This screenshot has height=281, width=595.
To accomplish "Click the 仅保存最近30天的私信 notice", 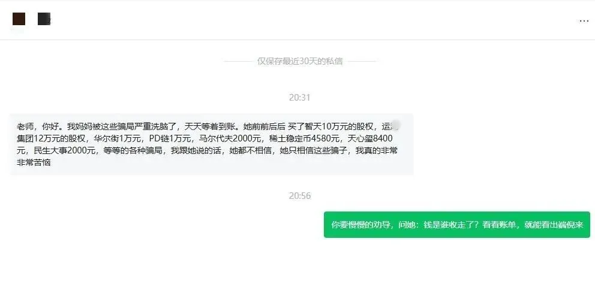I will (300, 61).
